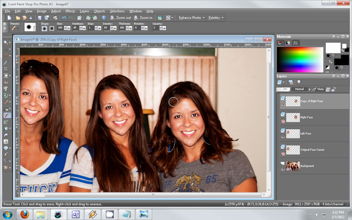Open the Hardness value dropdown arrow
The width and height of the screenshot is (352, 220).
tap(84, 28)
